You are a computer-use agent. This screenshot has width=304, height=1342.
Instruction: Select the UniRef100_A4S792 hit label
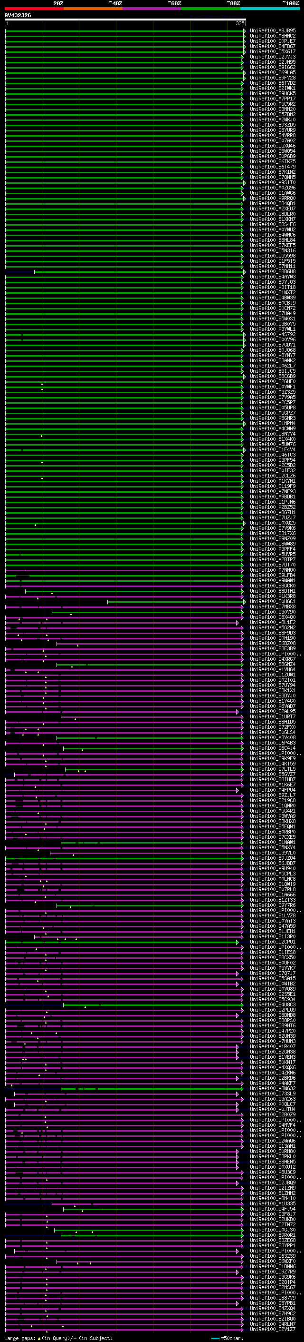pos(273,335)
